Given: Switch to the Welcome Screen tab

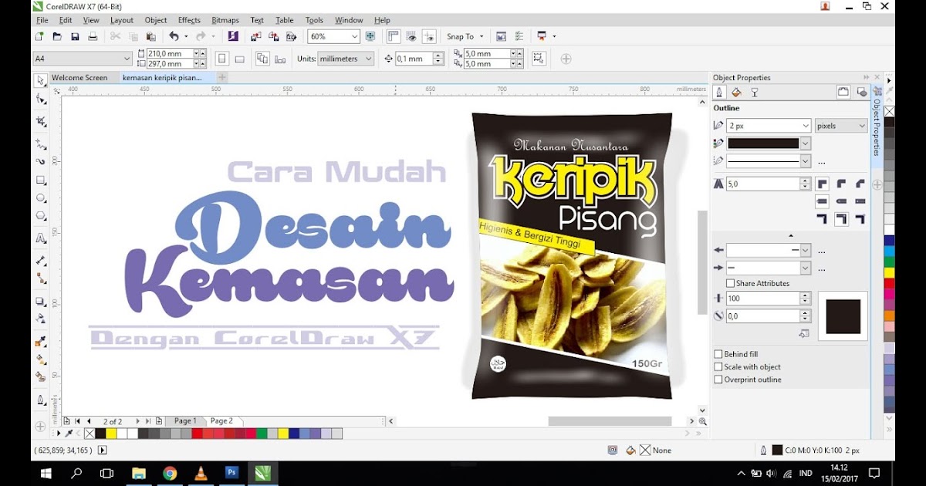Looking at the screenshot, I should click(79, 78).
